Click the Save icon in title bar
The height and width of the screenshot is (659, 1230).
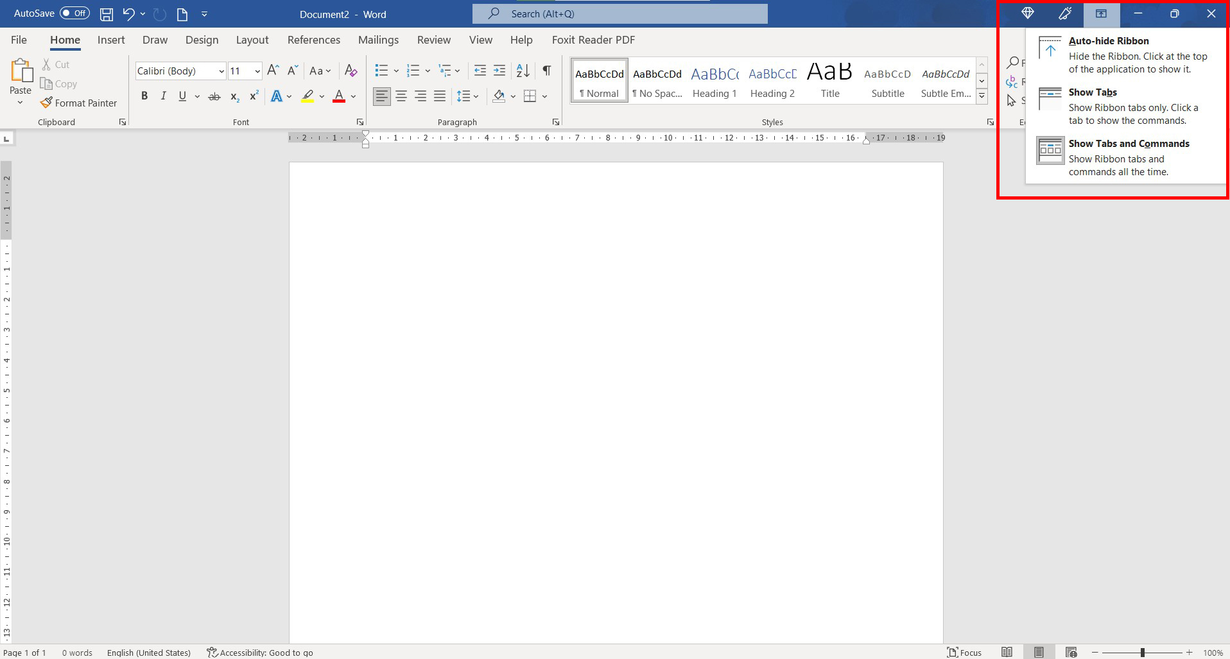pyautogui.click(x=107, y=13)
